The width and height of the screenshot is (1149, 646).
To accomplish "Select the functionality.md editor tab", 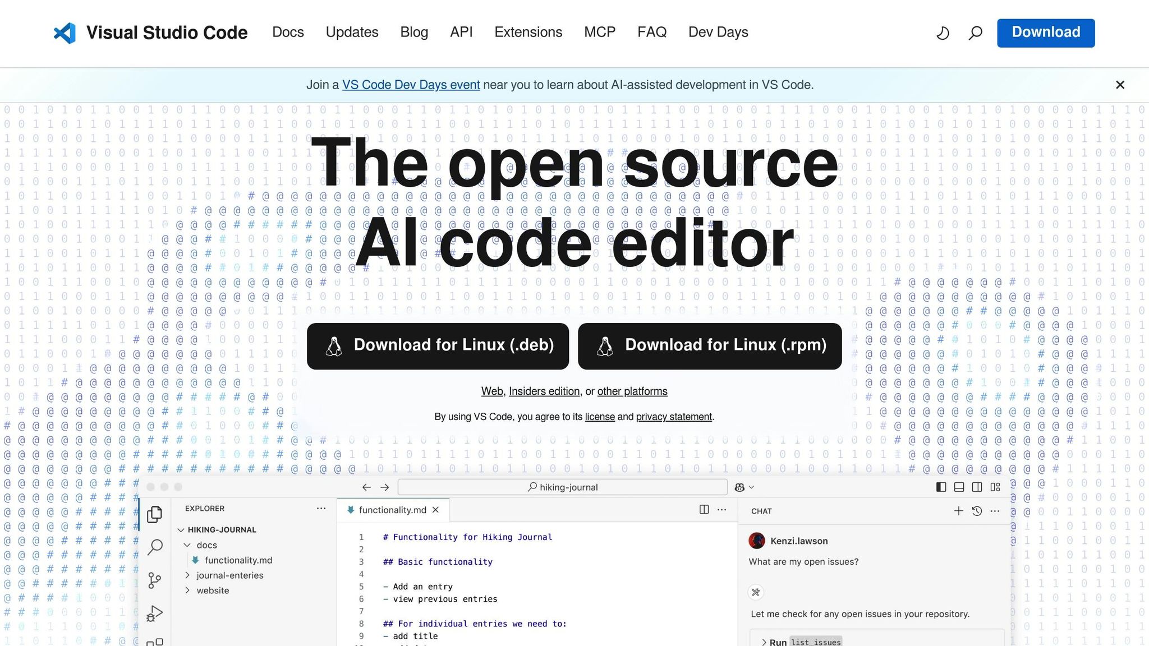I will 392,510.
